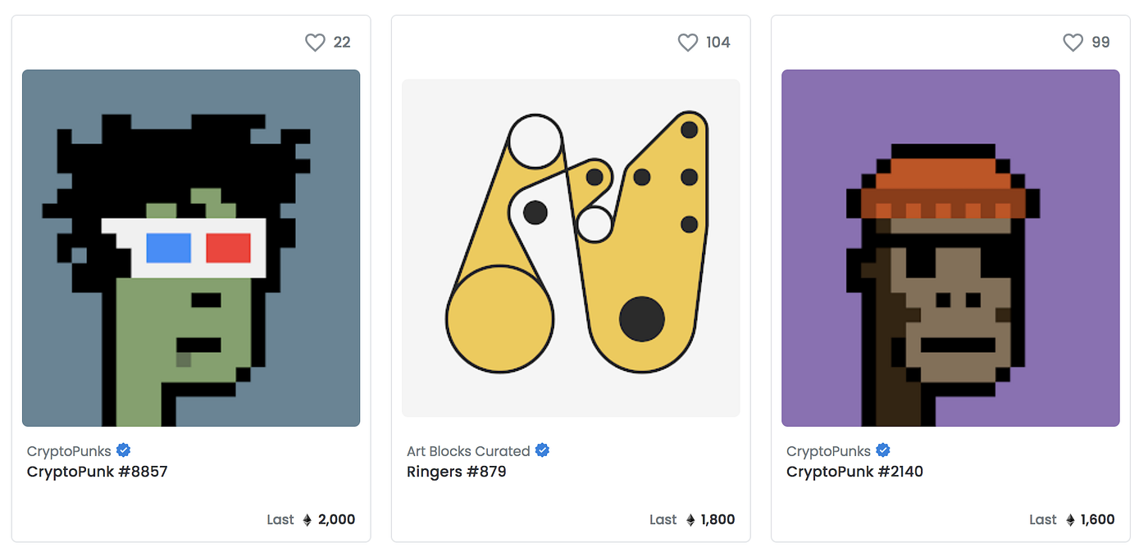Favorite CryptoPunk #8857 with the heart icon
Viewport: 1148px width, 556px height.
point(315,43)
